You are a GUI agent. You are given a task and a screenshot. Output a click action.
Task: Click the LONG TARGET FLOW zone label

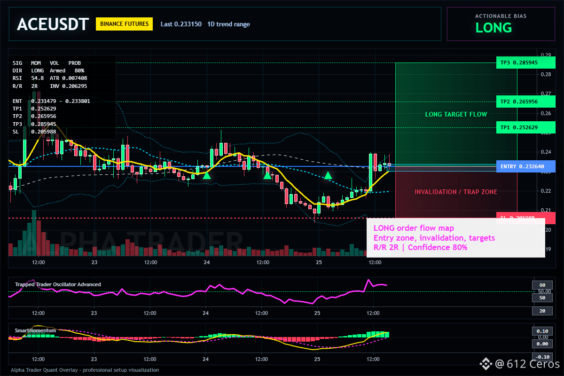click(456, 114)
